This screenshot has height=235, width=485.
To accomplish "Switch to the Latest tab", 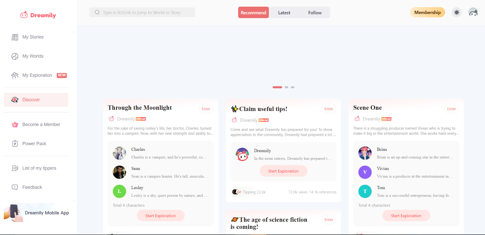I will click(284, 13).
